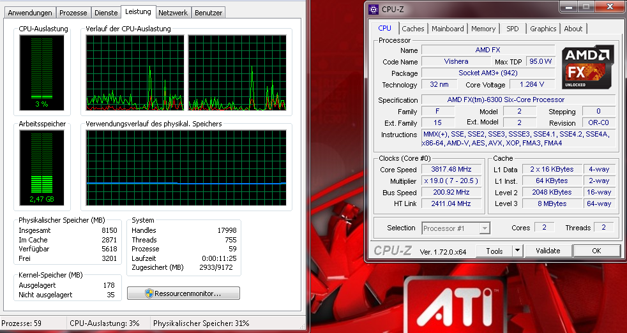Open the Mainboard tab in CPU-Z
This screenshot has width=627, height=333.
(x=448, y=29)
